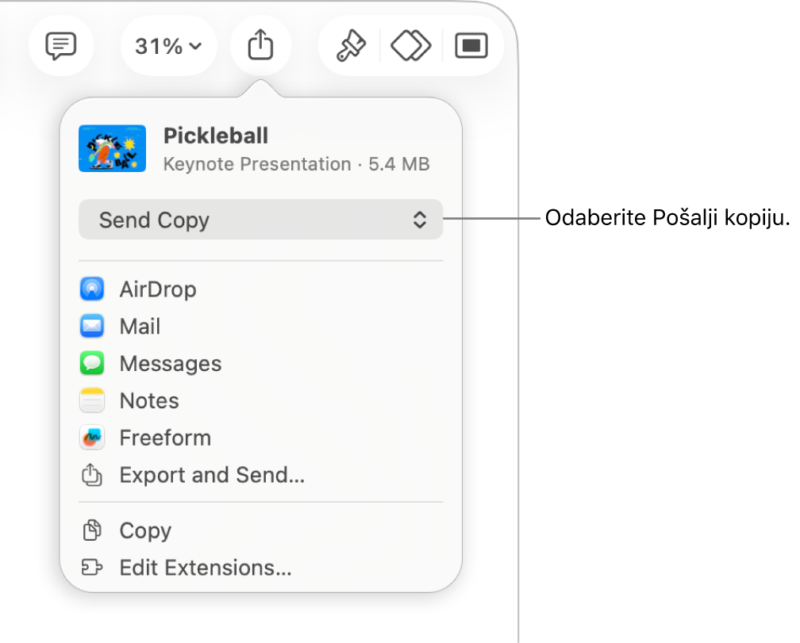Open Edit Extensions…
This screenshot has width=800, height=643.
(x=260, y=568)
